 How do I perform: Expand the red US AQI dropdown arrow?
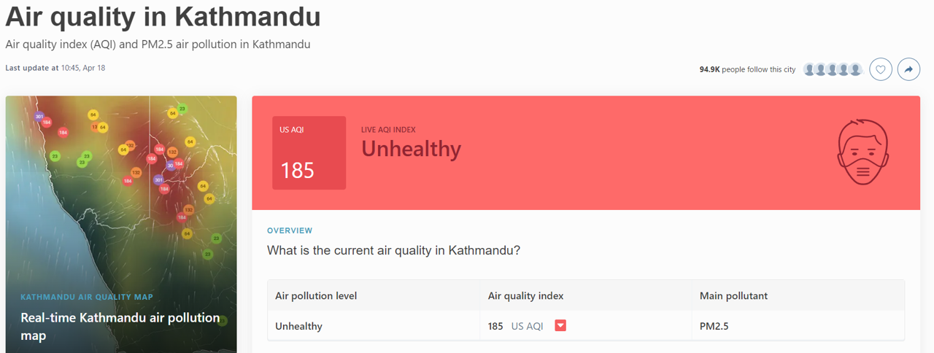click(x=560, y=325)
